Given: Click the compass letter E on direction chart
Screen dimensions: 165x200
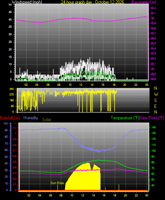Looking at the screenshot, I should pos(155,106).
